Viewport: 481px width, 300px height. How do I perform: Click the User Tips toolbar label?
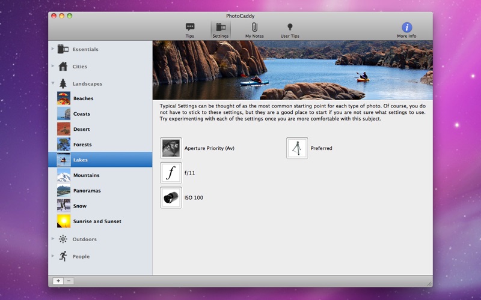(290, 36)
